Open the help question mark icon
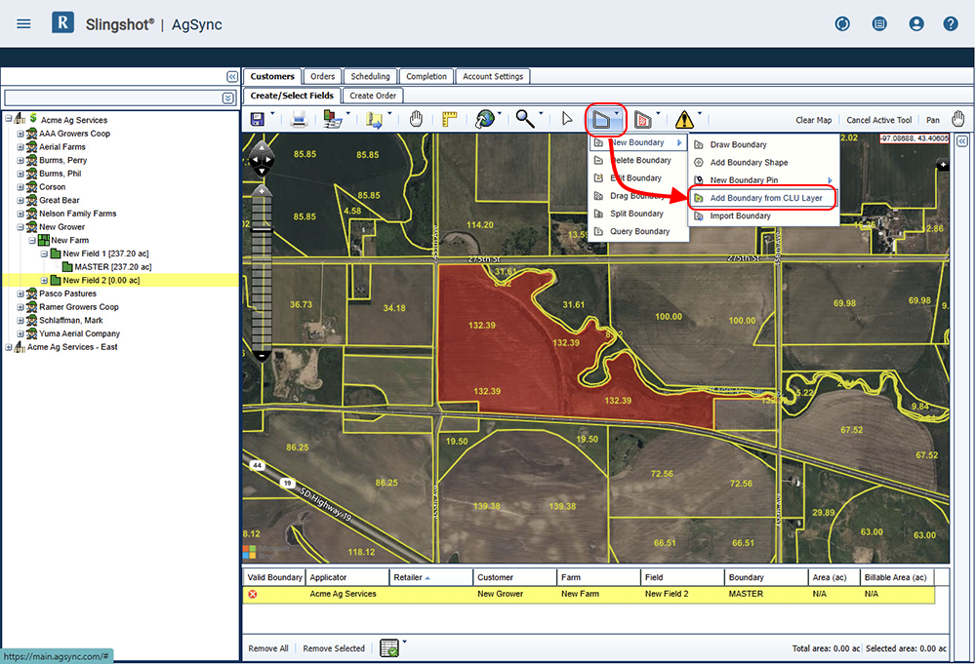 click(x=951, y=23)
